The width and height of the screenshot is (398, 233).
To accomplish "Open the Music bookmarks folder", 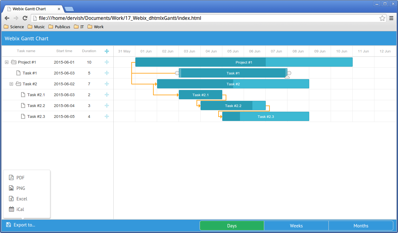I will click(36, 27).
